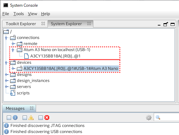This screenshot has width=179, height=135.
Task: Click the remote folder icon
Action: click(x=20, y=44)
